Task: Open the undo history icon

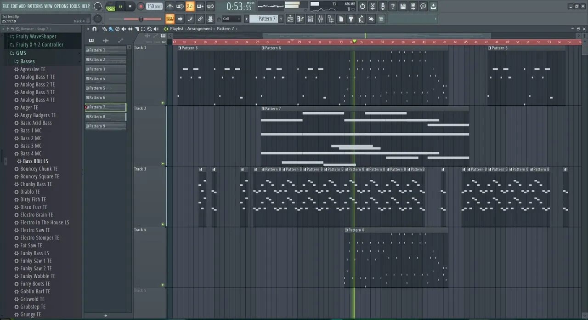Action: click(x=362, y=6)
